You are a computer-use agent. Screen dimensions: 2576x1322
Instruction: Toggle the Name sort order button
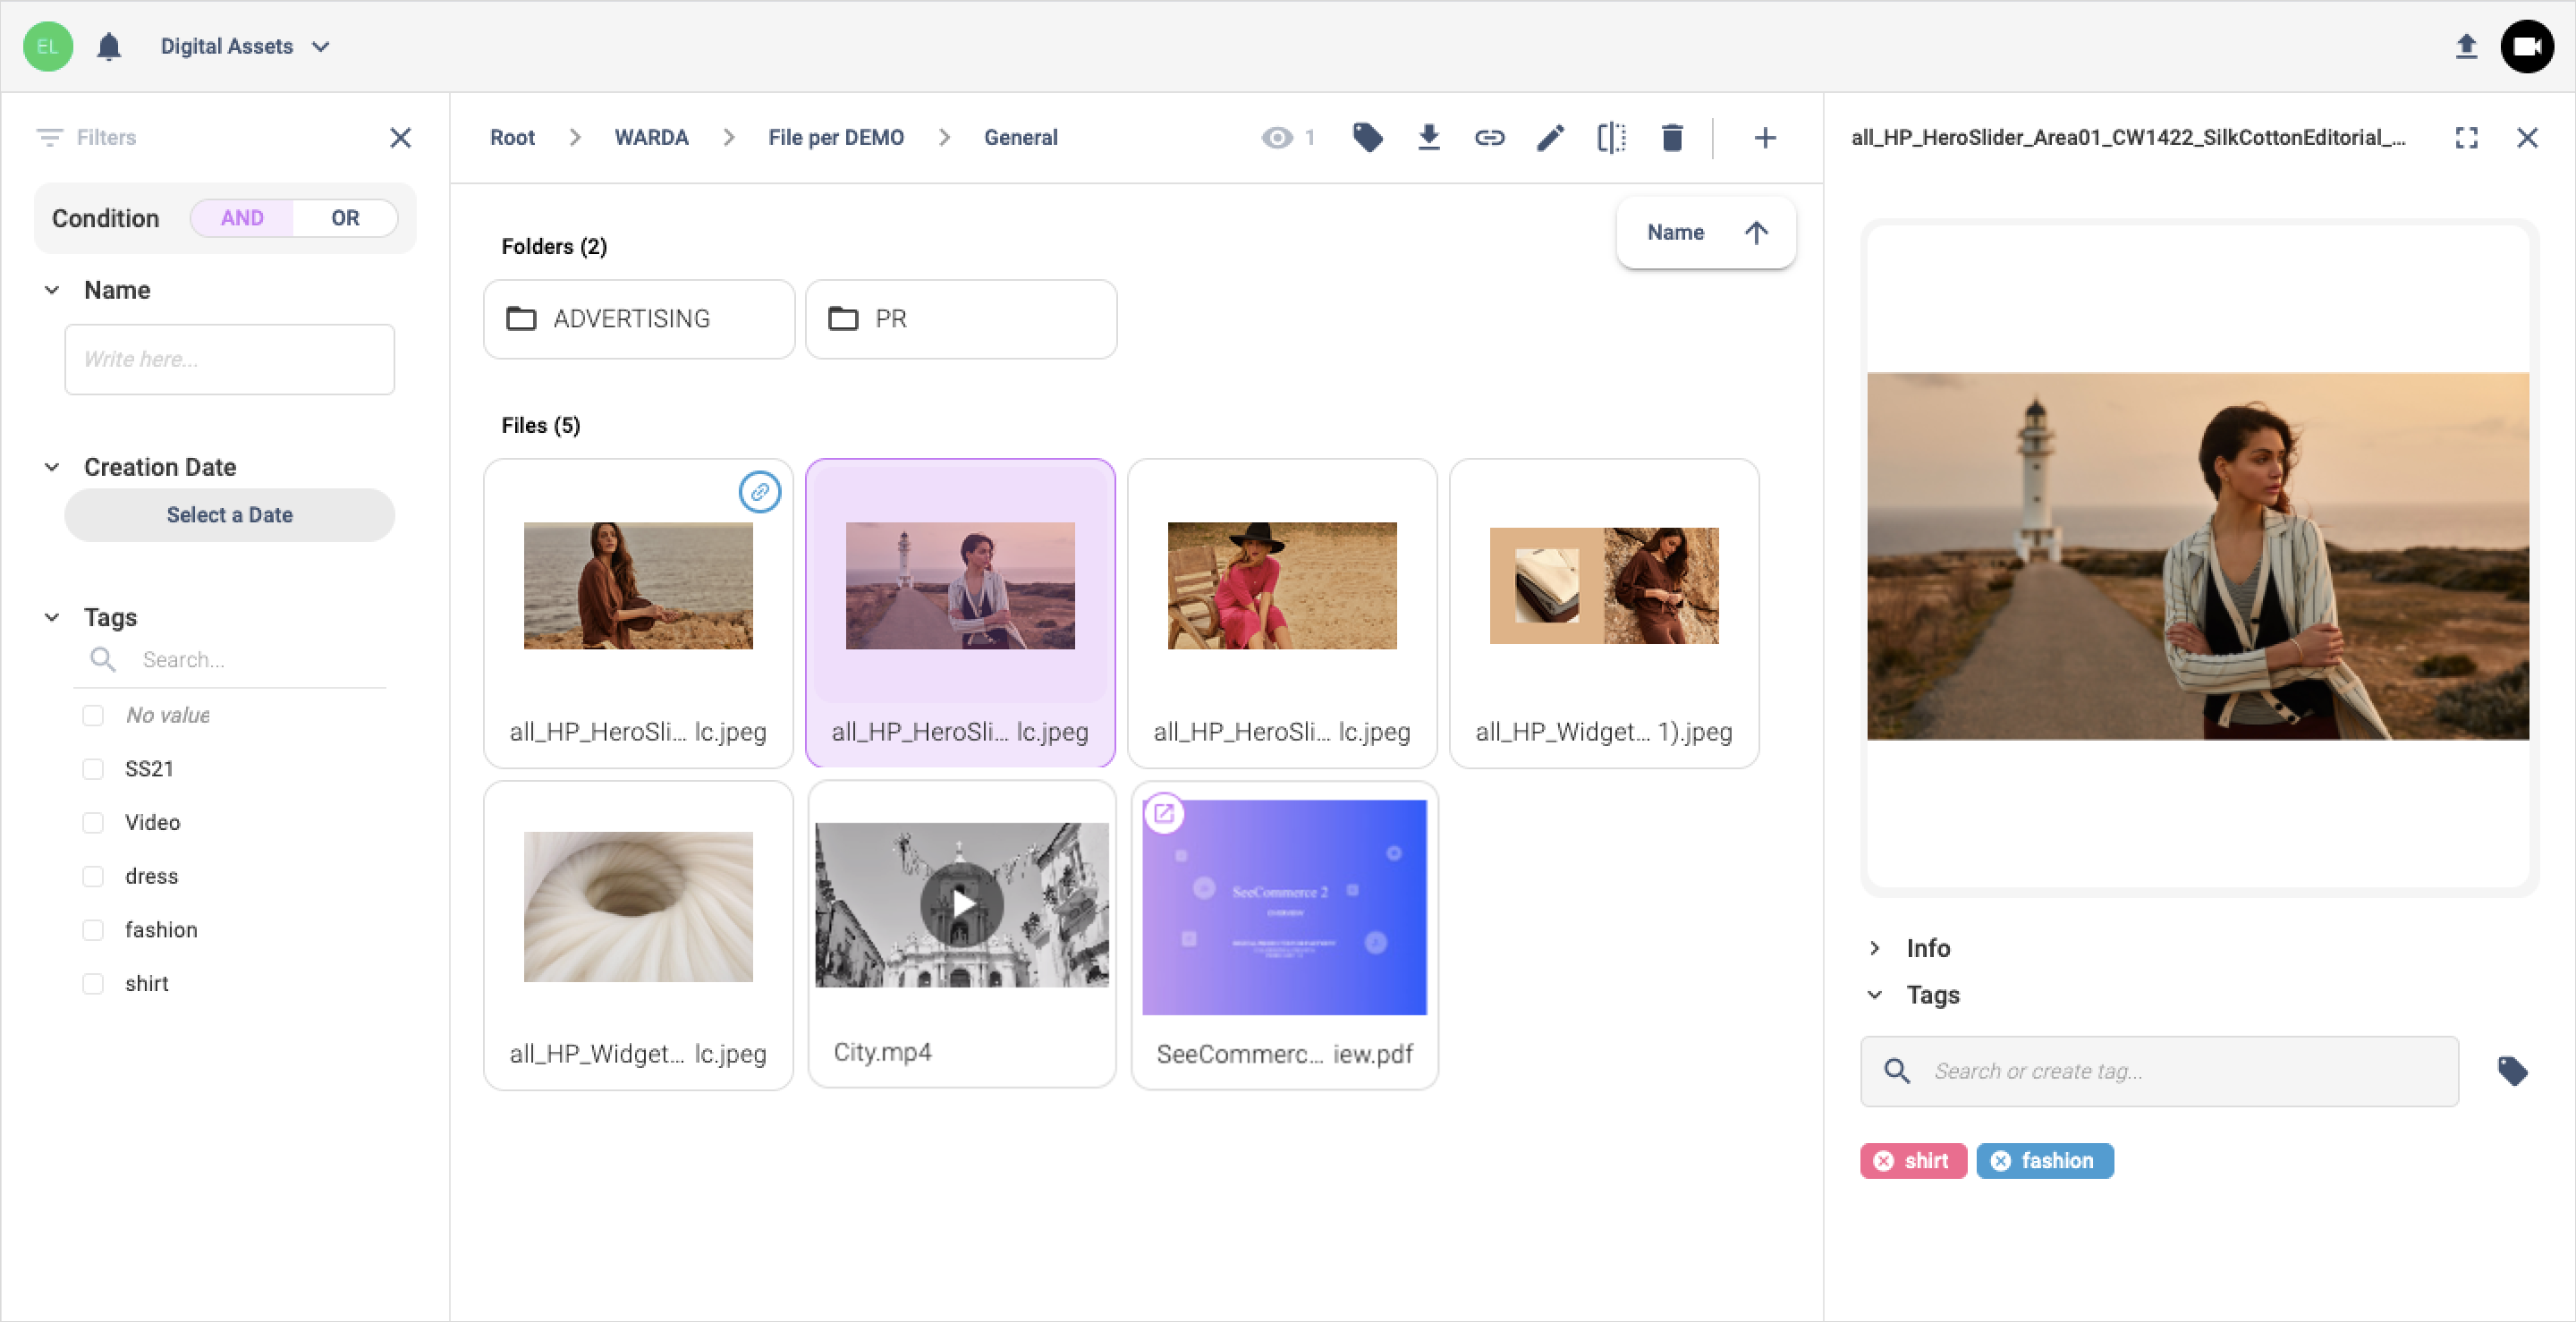[1757, 232]
